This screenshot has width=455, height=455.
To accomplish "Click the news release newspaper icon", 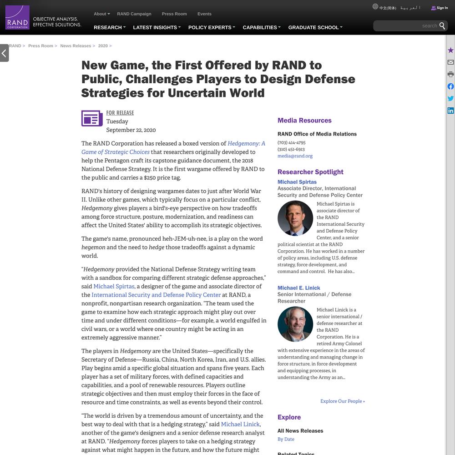I will (92, 118).
